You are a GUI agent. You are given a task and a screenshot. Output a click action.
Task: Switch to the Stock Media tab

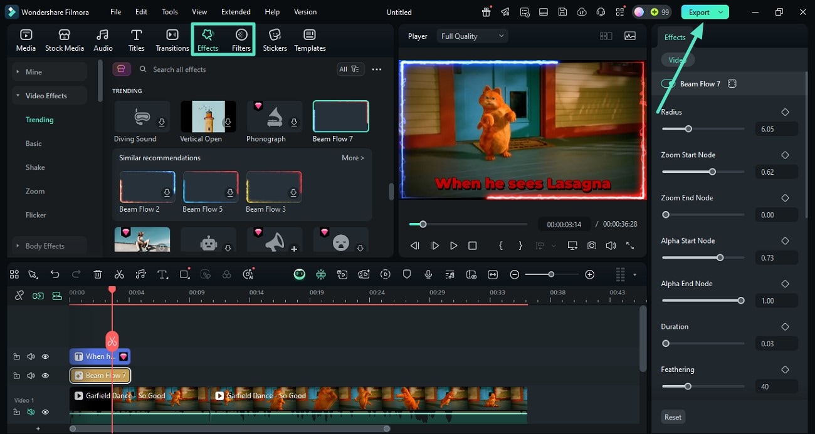(65, 40)
